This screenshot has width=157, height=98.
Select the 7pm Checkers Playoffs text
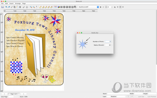15,41
